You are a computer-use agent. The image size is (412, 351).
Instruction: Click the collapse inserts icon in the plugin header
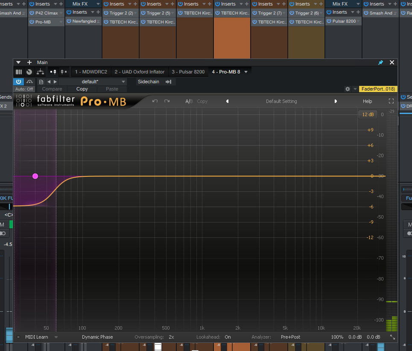pyautogui.click(x=64, y=72)
